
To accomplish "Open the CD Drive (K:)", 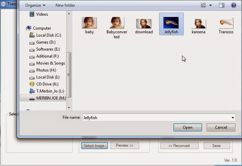I will tap(47, 84).
